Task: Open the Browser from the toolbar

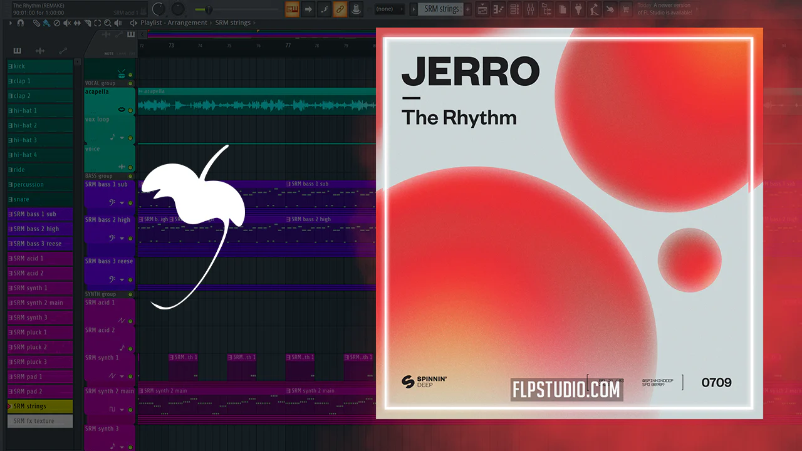Action: point(546,9)
